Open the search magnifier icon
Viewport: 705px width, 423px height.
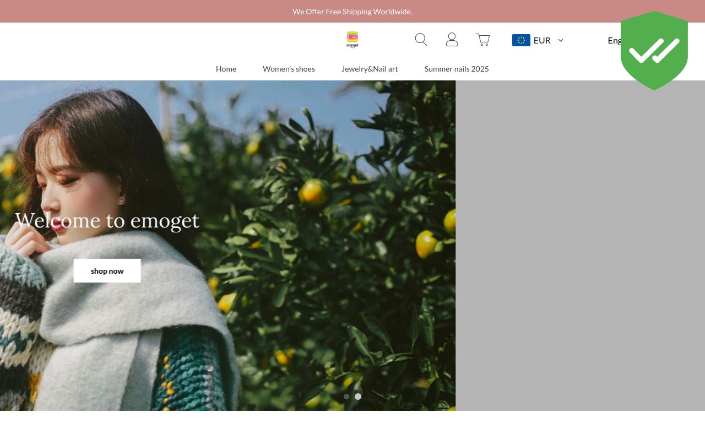coord(421,40)
